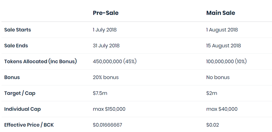Screen dimensions: 272x132
Task: Click the 450,000,000 (45%) cell
Action: pos(115,61)
